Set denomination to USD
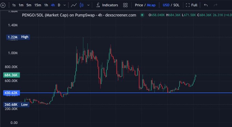The height and width of the screenshot is (127, 232). coord(166,5)
